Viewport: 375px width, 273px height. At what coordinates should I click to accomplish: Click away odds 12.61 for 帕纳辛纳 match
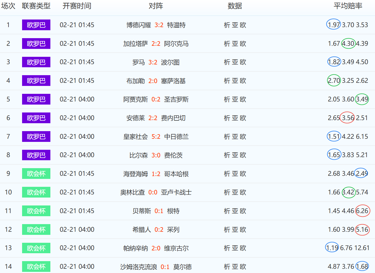pos(362,248)
